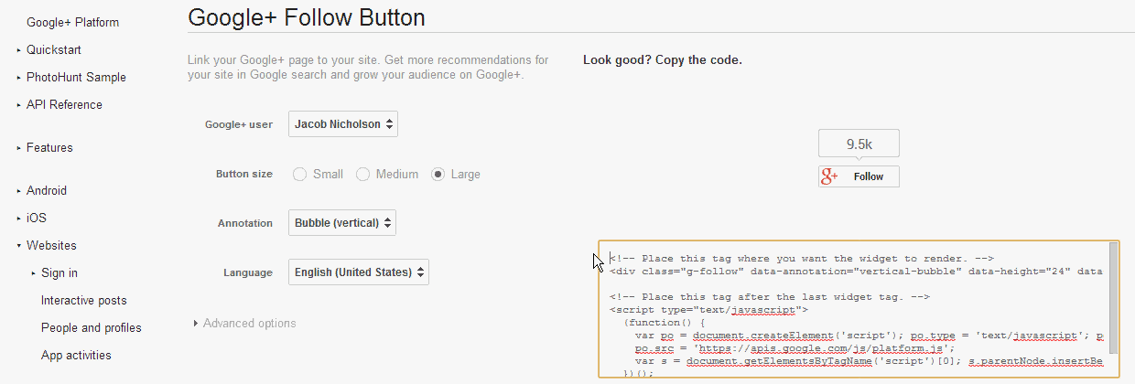Expand the iOS sidebar section

(x=36, y=218)
